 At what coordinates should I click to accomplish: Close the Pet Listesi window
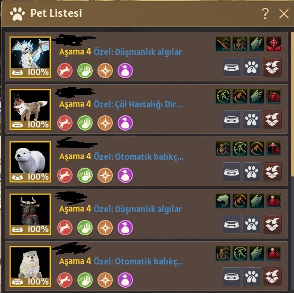(284, 14)
